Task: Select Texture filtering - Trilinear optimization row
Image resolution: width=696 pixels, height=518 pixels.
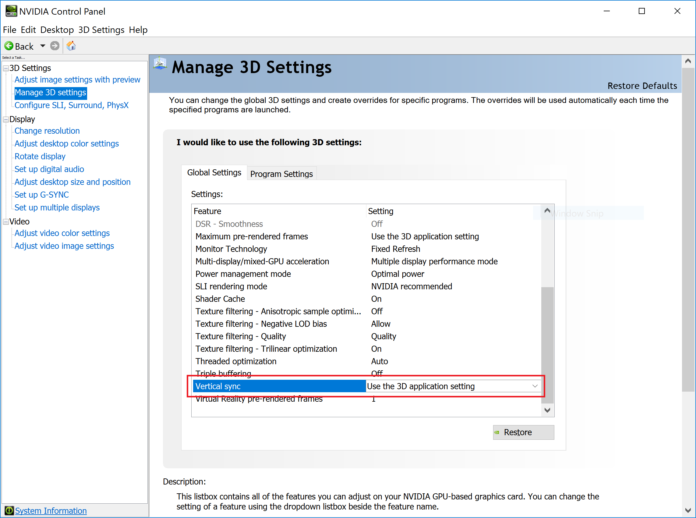Action: pos(366,349)
